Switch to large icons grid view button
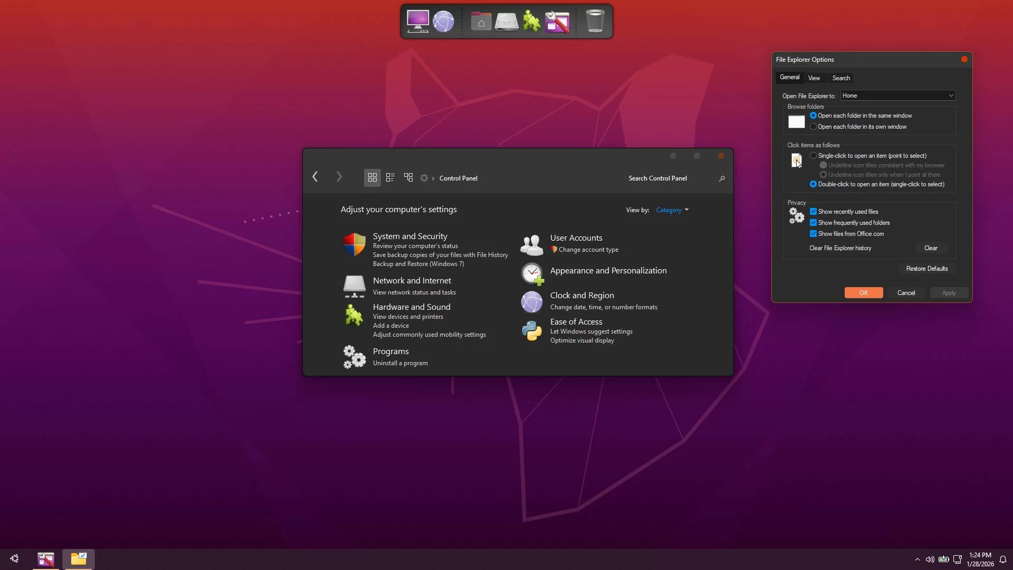This screenshot has height=570, width=1013. click(x=372, y=178)
